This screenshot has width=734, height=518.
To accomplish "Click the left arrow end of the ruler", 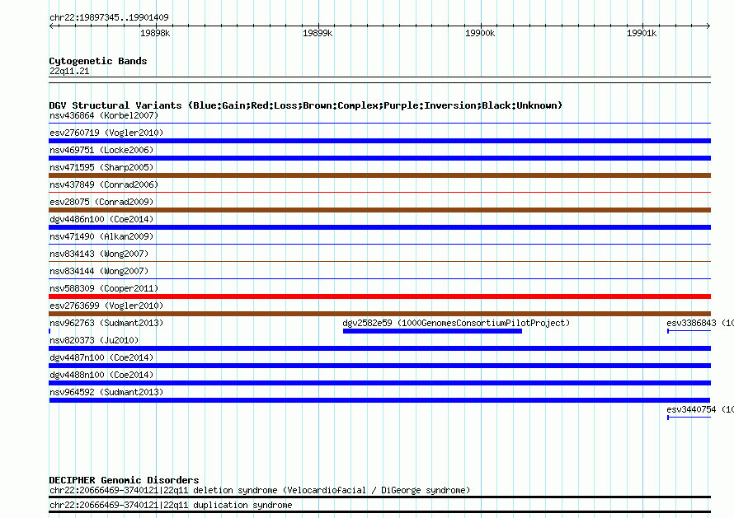I will (x=51, y=26).
